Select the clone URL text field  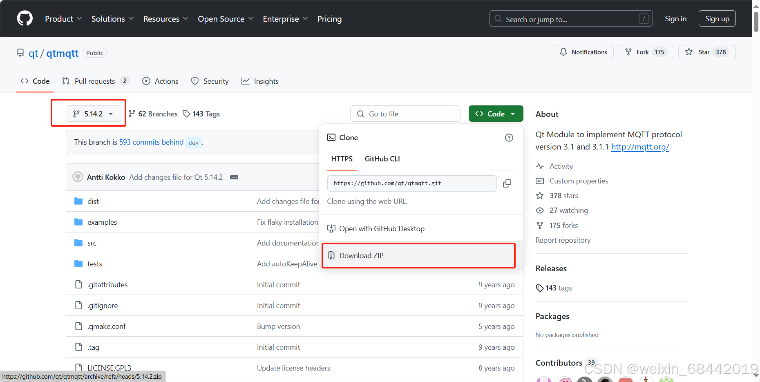click(x=412, y=183)
